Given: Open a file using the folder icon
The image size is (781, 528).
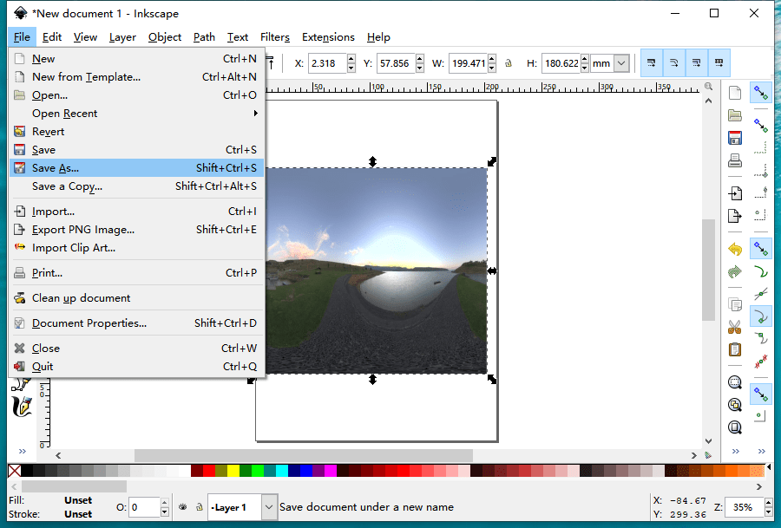Looking at the screenshot, I should pos(735,114).
